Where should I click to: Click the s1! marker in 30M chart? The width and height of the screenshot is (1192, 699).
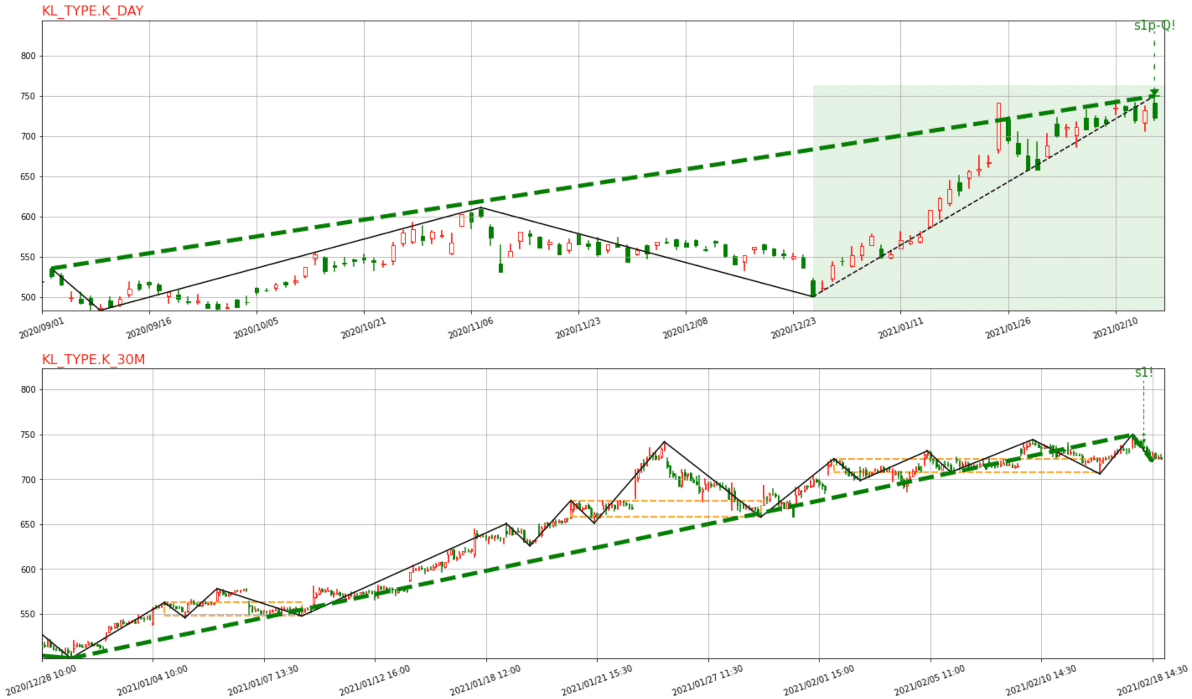1143,373
